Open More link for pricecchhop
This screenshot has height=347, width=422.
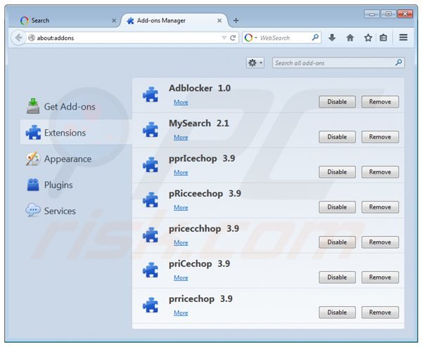(x=181, y=242)
